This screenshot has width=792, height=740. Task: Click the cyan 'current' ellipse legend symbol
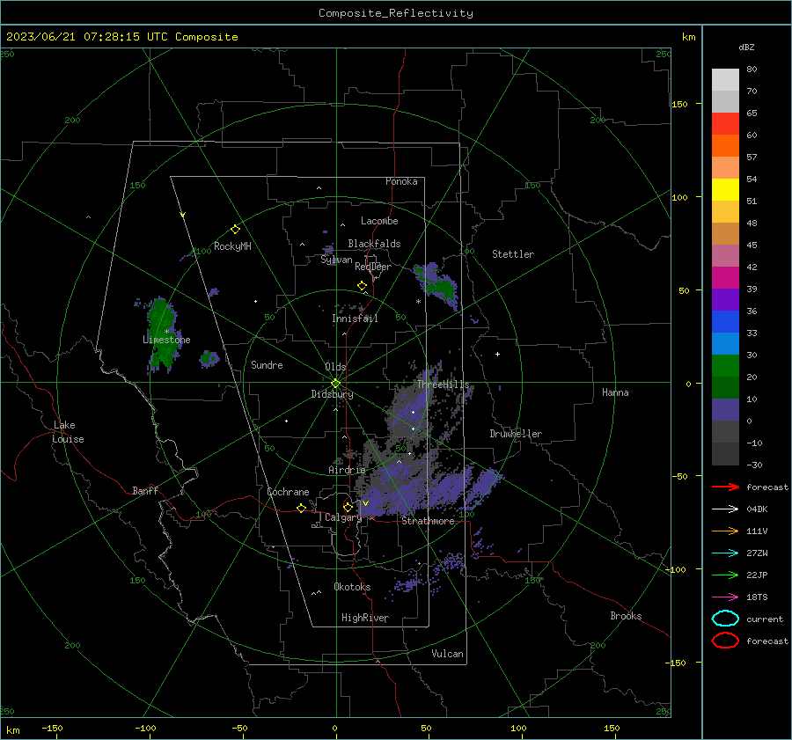(x=725, y=619)
